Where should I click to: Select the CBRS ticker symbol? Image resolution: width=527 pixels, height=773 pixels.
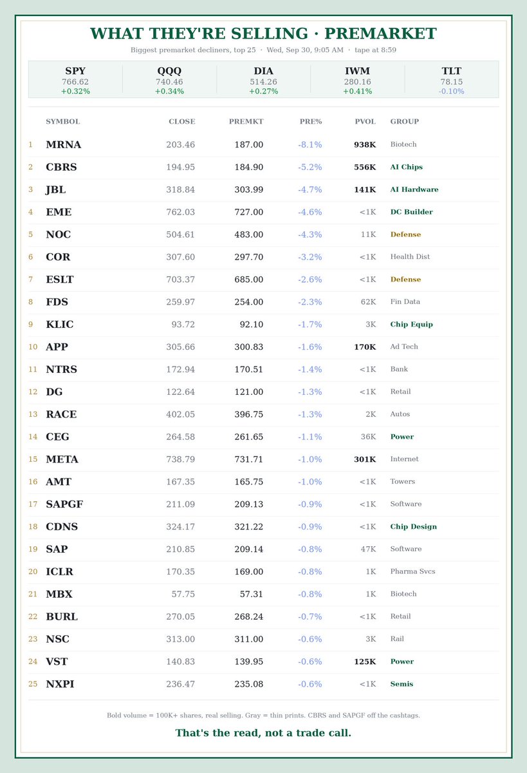coord(61,167)
